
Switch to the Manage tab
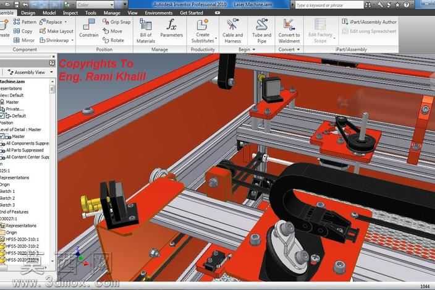click(112, 13)
